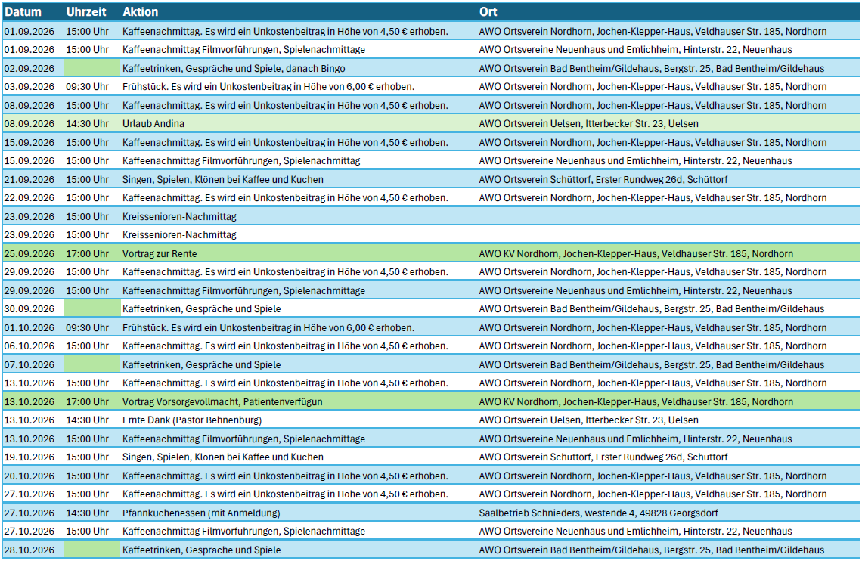
Task: Select the date cell 28.10.2026
Action: (29, 550)
